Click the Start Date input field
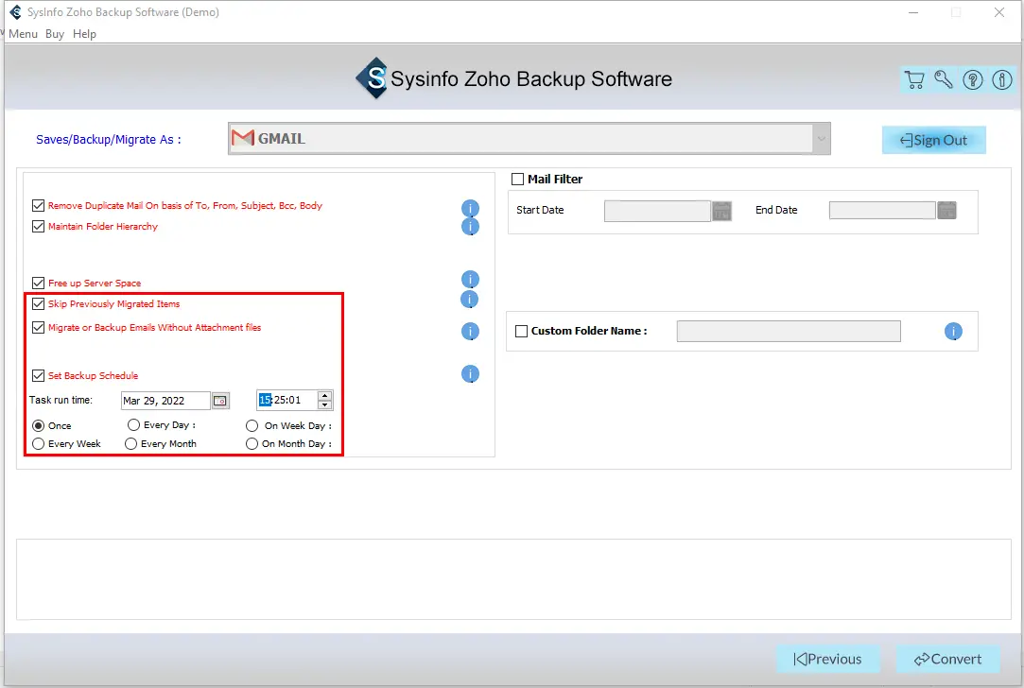The width and height of the screenshot is (1024, 688). (x=657, y=211)
